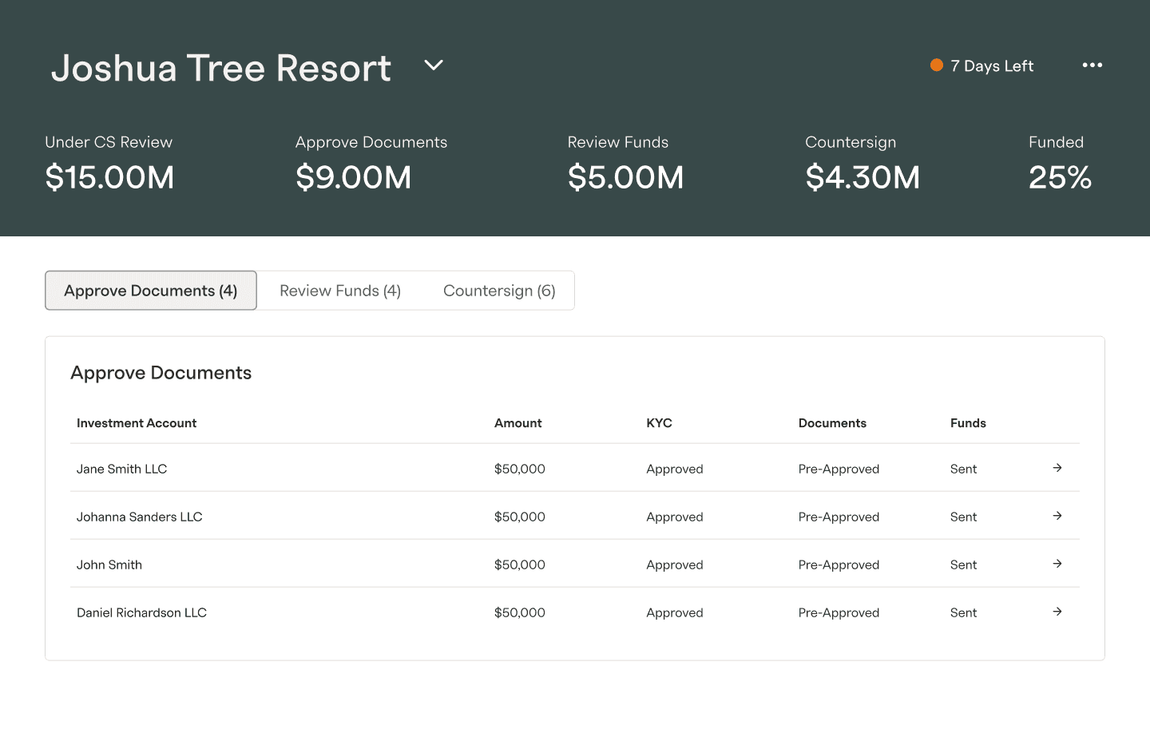
Task: Click the KYC column header
Action: pos(659,423)
